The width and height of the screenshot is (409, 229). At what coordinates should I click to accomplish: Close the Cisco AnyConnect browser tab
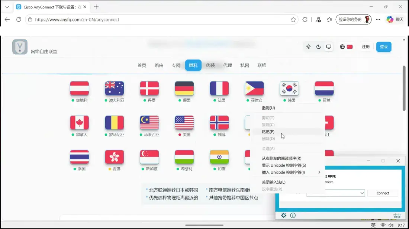click(x=85, y=7)
